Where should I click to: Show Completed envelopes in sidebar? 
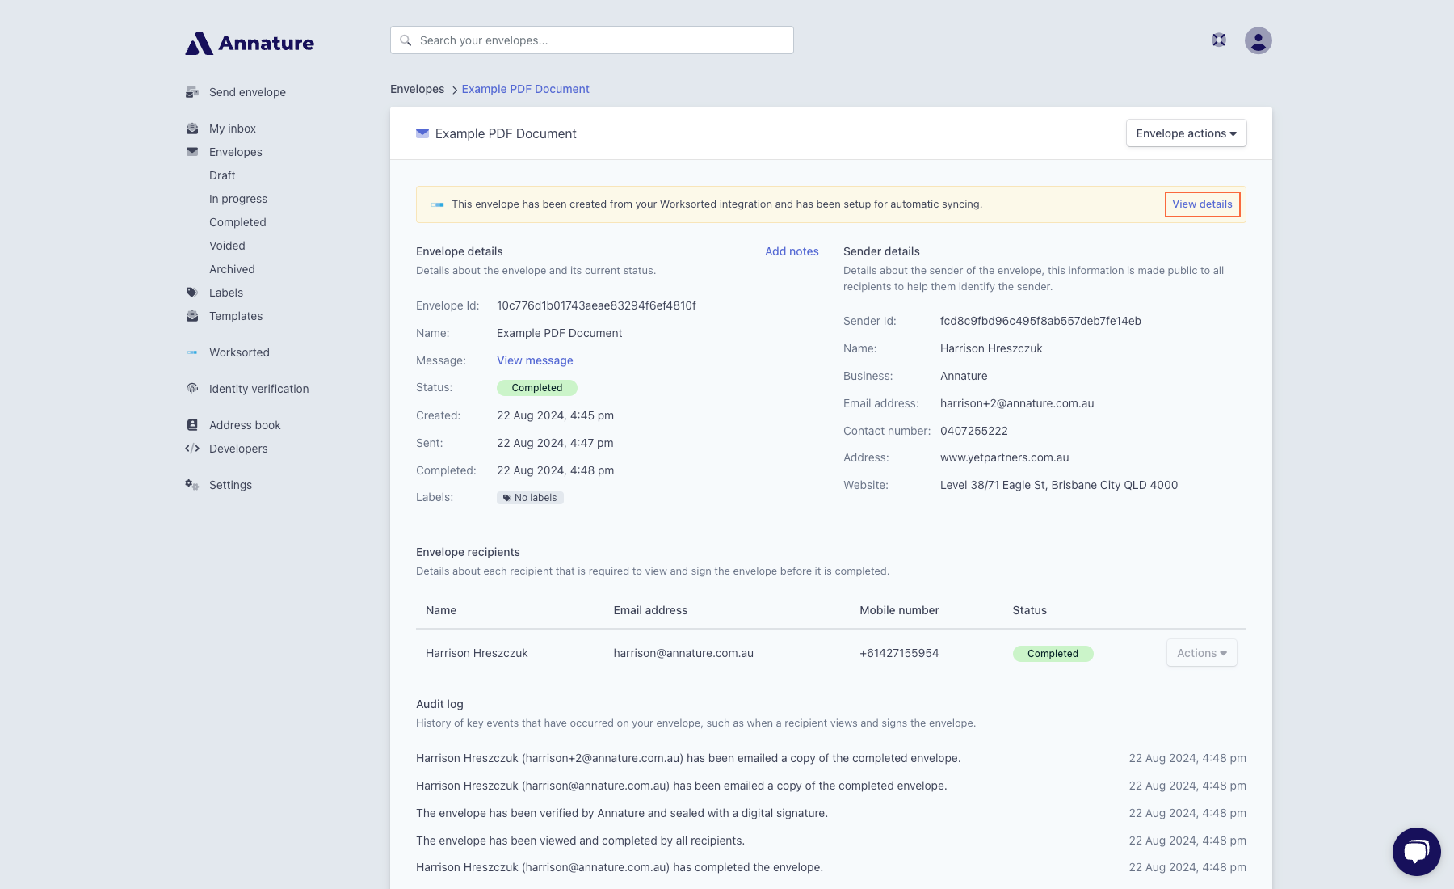click(x=237, y=222)
